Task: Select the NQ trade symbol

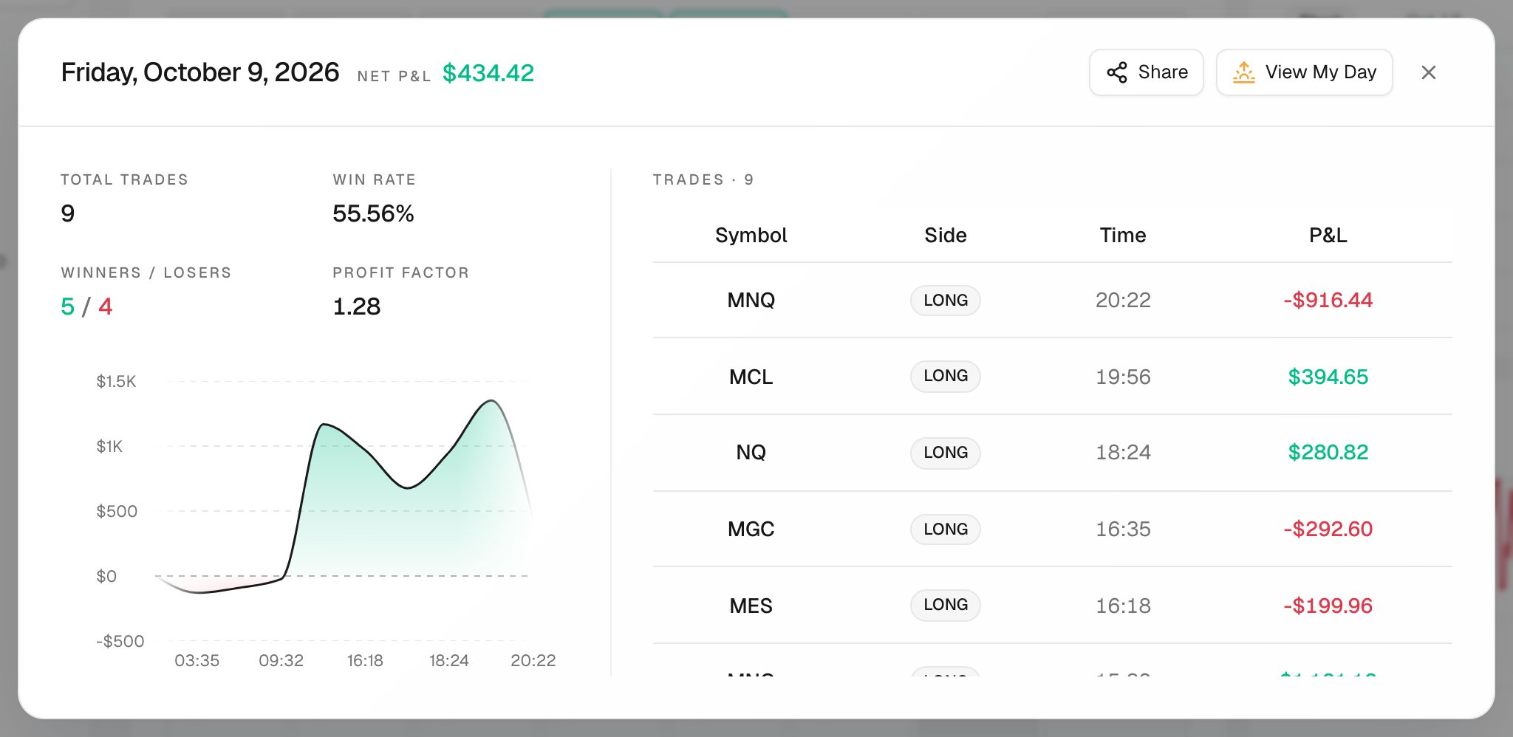Action: (751, 452)
